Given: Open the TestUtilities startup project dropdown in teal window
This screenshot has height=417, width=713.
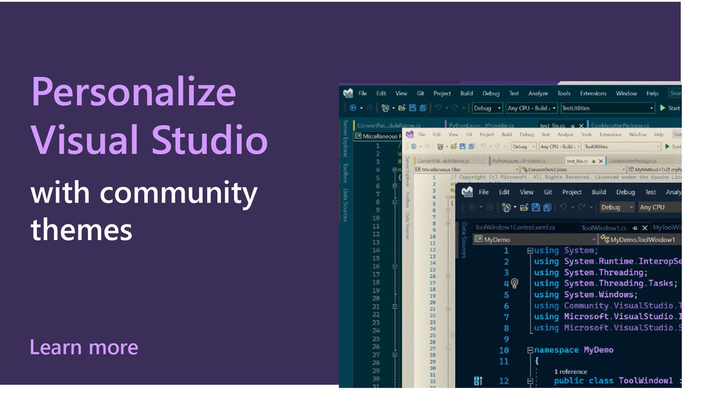Looking at the screenshot, I should [x=607, y=108].
